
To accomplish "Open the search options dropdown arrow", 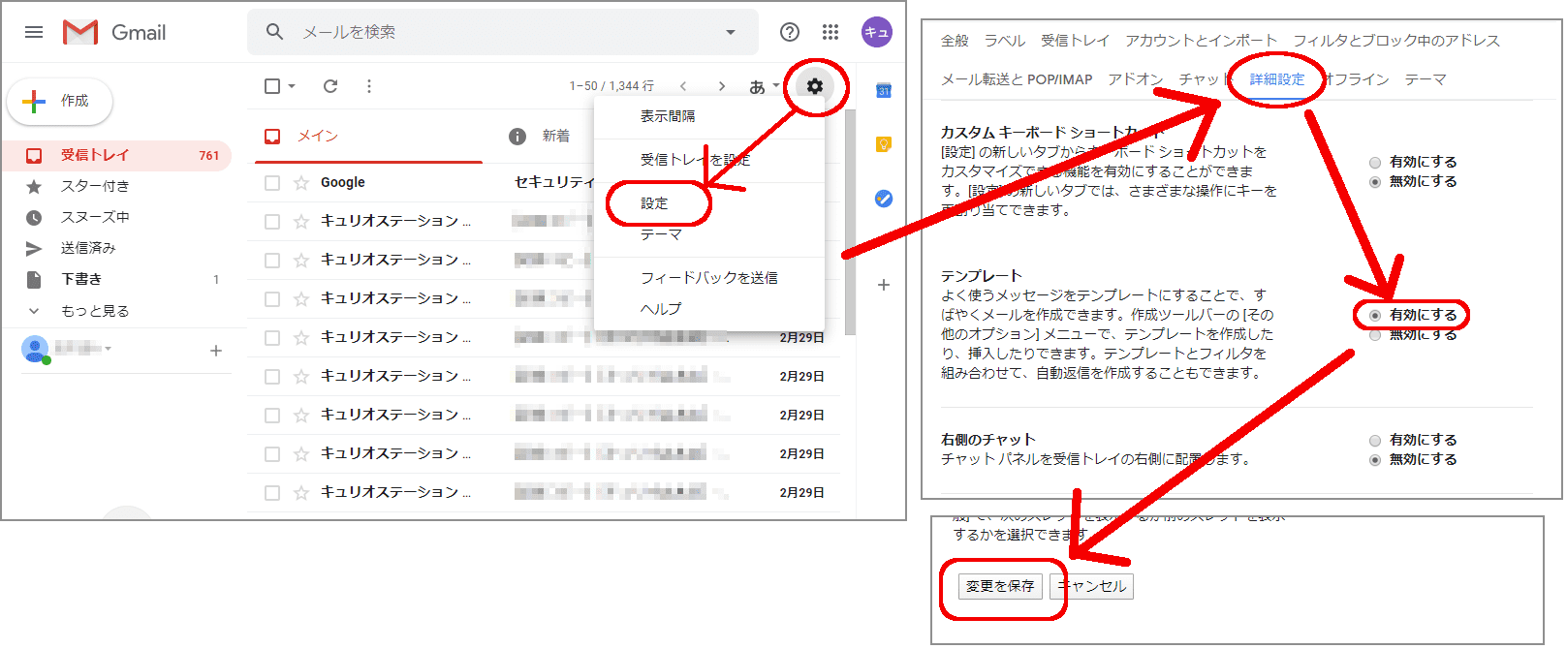I will pyautogui.click(x=731, y=32).
